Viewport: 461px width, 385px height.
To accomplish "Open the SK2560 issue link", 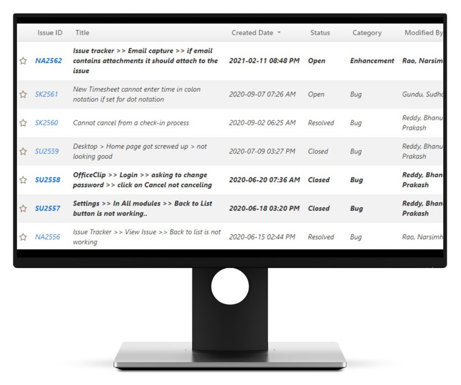I will [46, 123].
